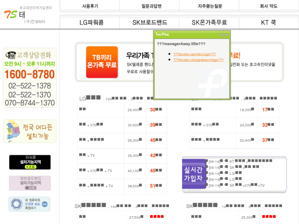
Task: Click the 24,000 price in right table
Action: [x=247, y=125]
